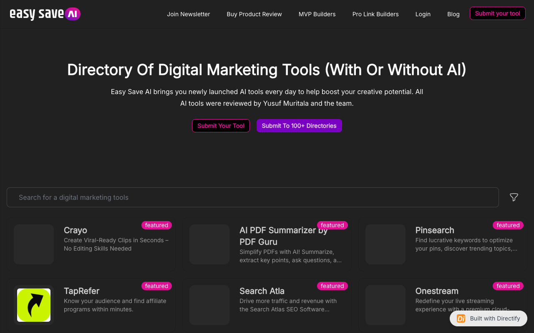Open the Pinsearch placeholder thumbnail
Image resolution: width=534 pixels, height=333 pixels.
pos(385,244)
